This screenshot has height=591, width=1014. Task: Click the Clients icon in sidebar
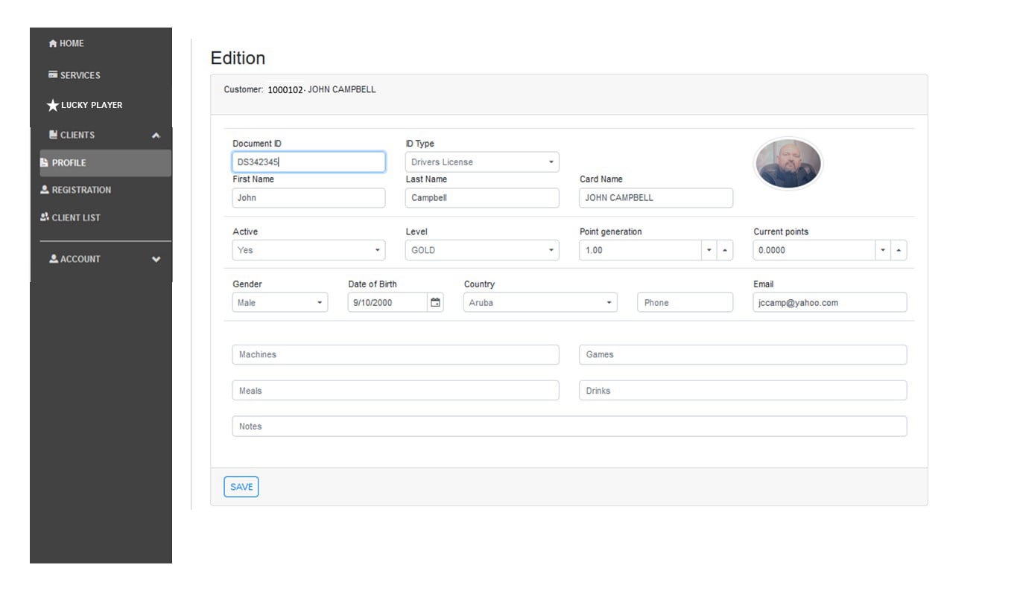[53, 135]
